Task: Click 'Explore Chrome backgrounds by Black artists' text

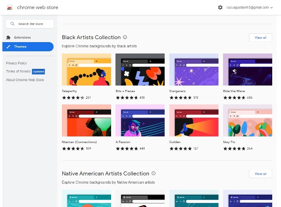Action: (99, 46)
